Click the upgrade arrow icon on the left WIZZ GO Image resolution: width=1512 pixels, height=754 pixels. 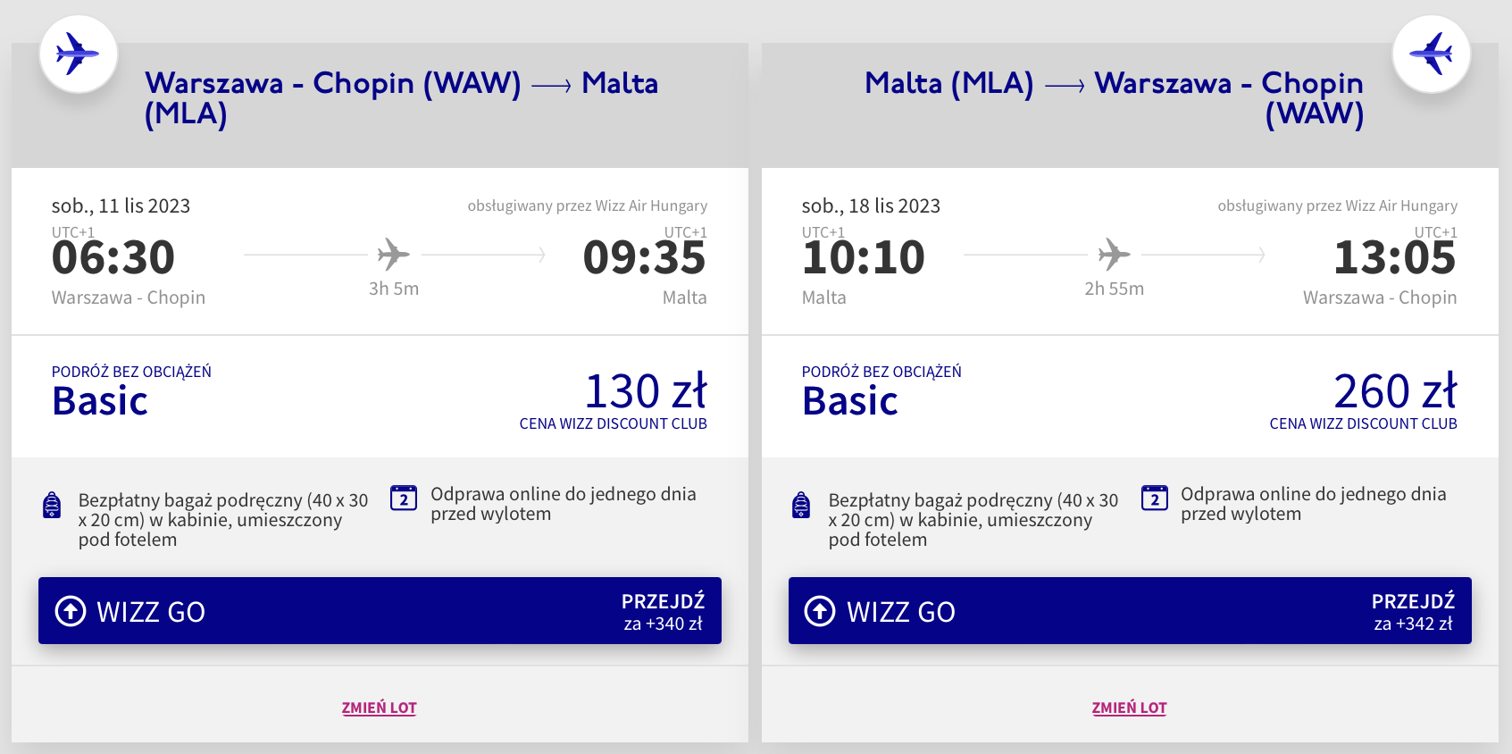tap(71, 611)
